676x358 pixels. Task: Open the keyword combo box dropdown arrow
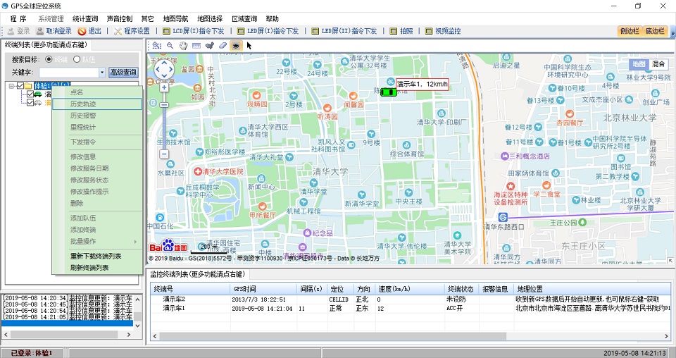tap(102, 73)
